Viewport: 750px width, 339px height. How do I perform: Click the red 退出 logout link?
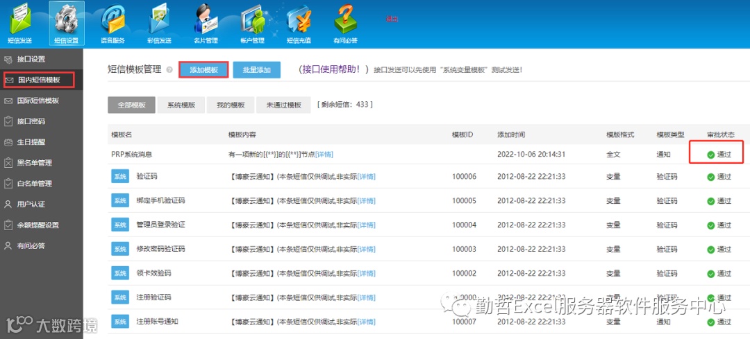(x=392, y=19)
